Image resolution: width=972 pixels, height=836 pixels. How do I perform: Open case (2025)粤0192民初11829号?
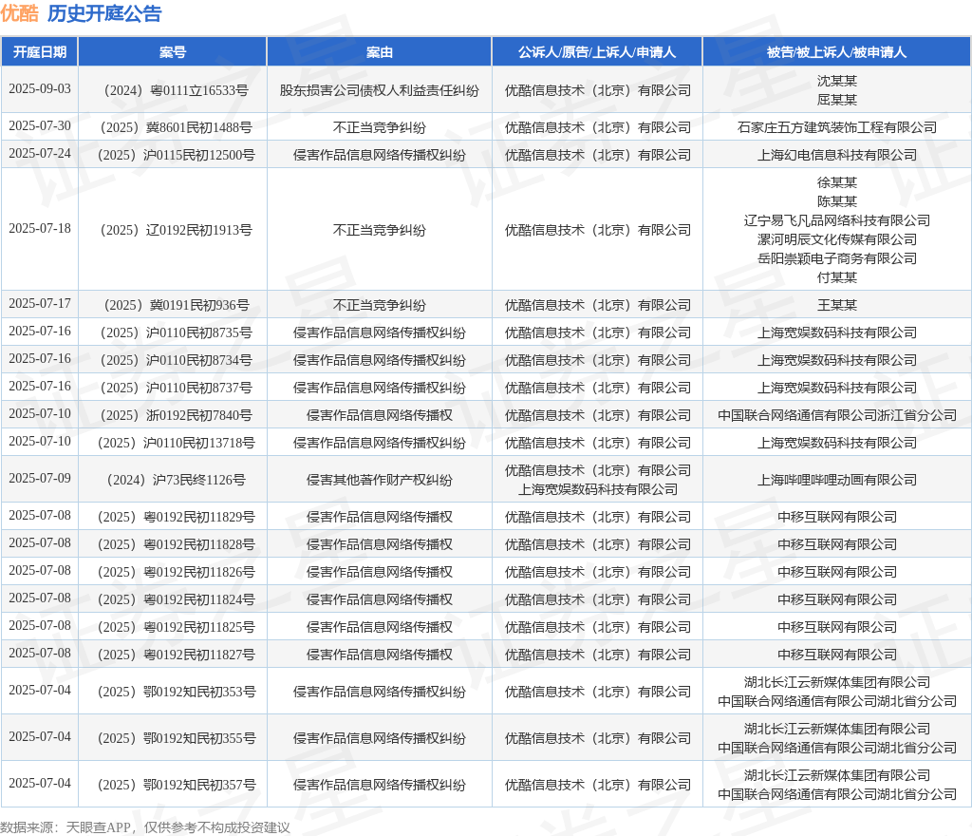coord(176,517)
